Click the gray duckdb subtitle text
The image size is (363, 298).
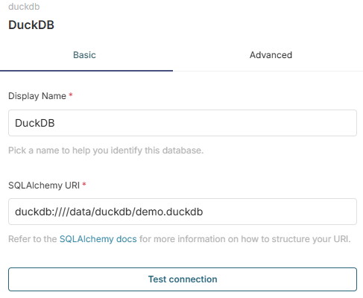tap(24, 7)
